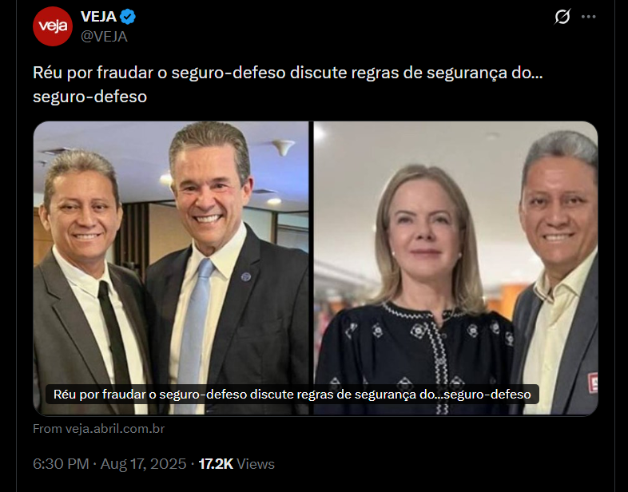
Task: Open the Grok explain-post icon
Action: [562, 17]
